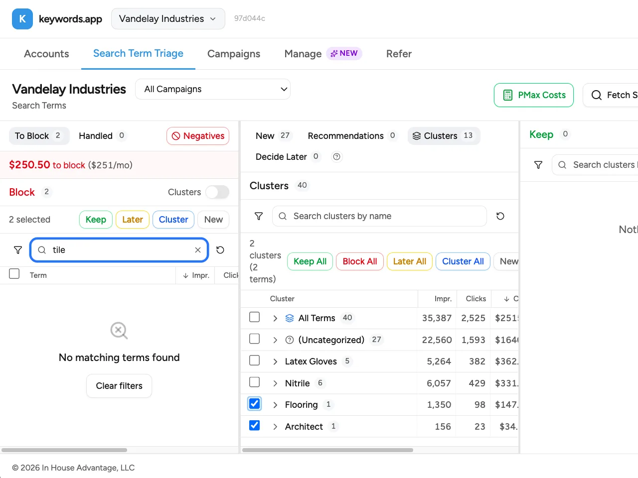Click the Block All button
The height and width of the screenshot is (478, 638).
(360, 261)
